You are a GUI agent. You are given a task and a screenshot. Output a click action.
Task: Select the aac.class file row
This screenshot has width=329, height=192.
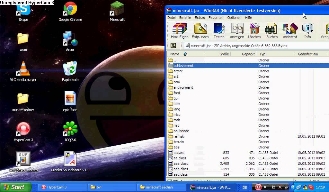coord(248,174)
